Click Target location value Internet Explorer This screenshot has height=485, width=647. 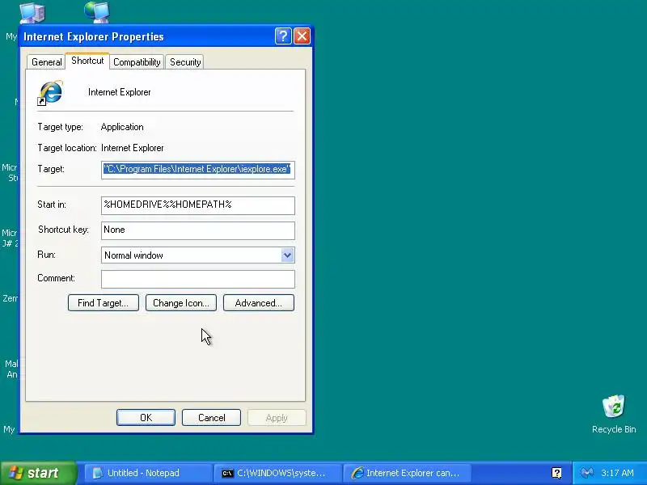click(133, 148)
